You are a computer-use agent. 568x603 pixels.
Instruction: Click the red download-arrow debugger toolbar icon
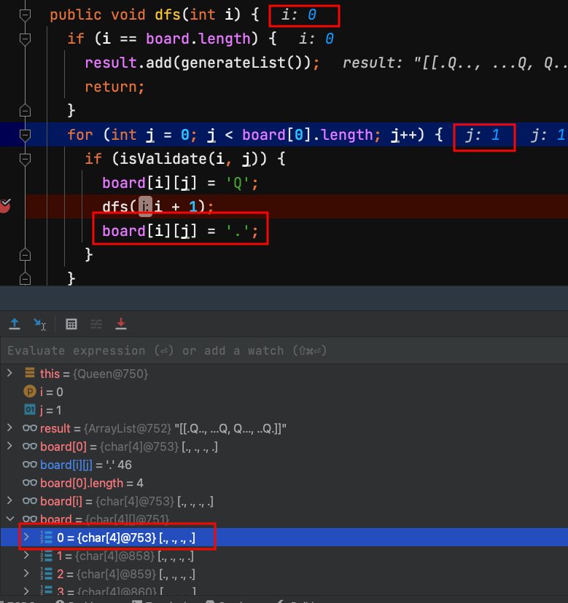(x=121, y=323)
